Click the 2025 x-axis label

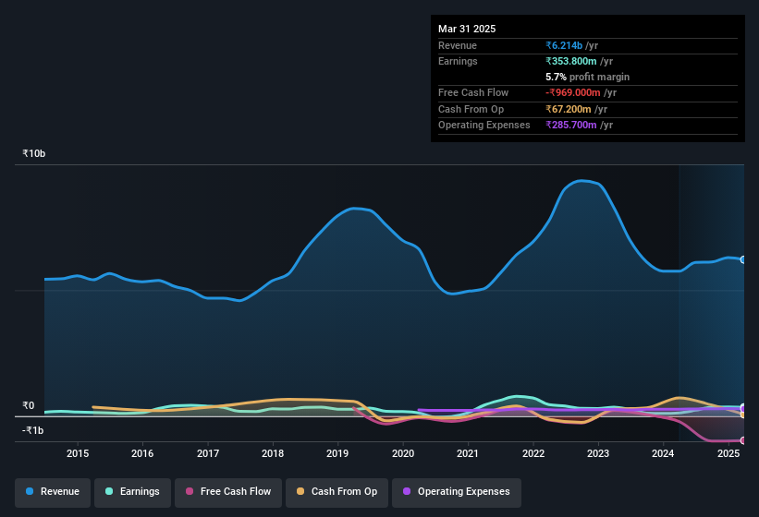[728, 453]
